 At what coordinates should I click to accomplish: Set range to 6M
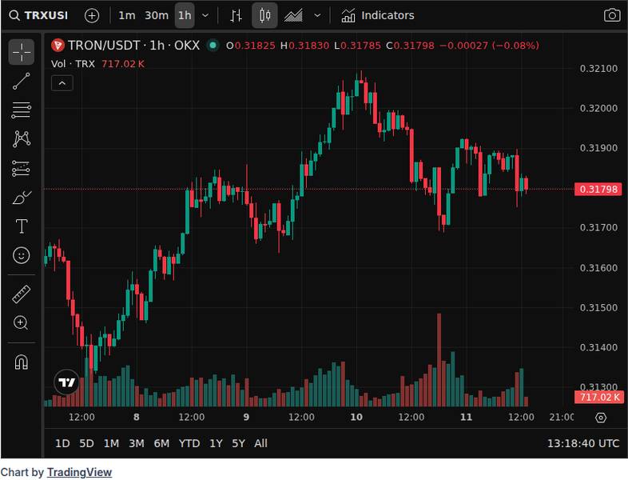pos(161,443)
